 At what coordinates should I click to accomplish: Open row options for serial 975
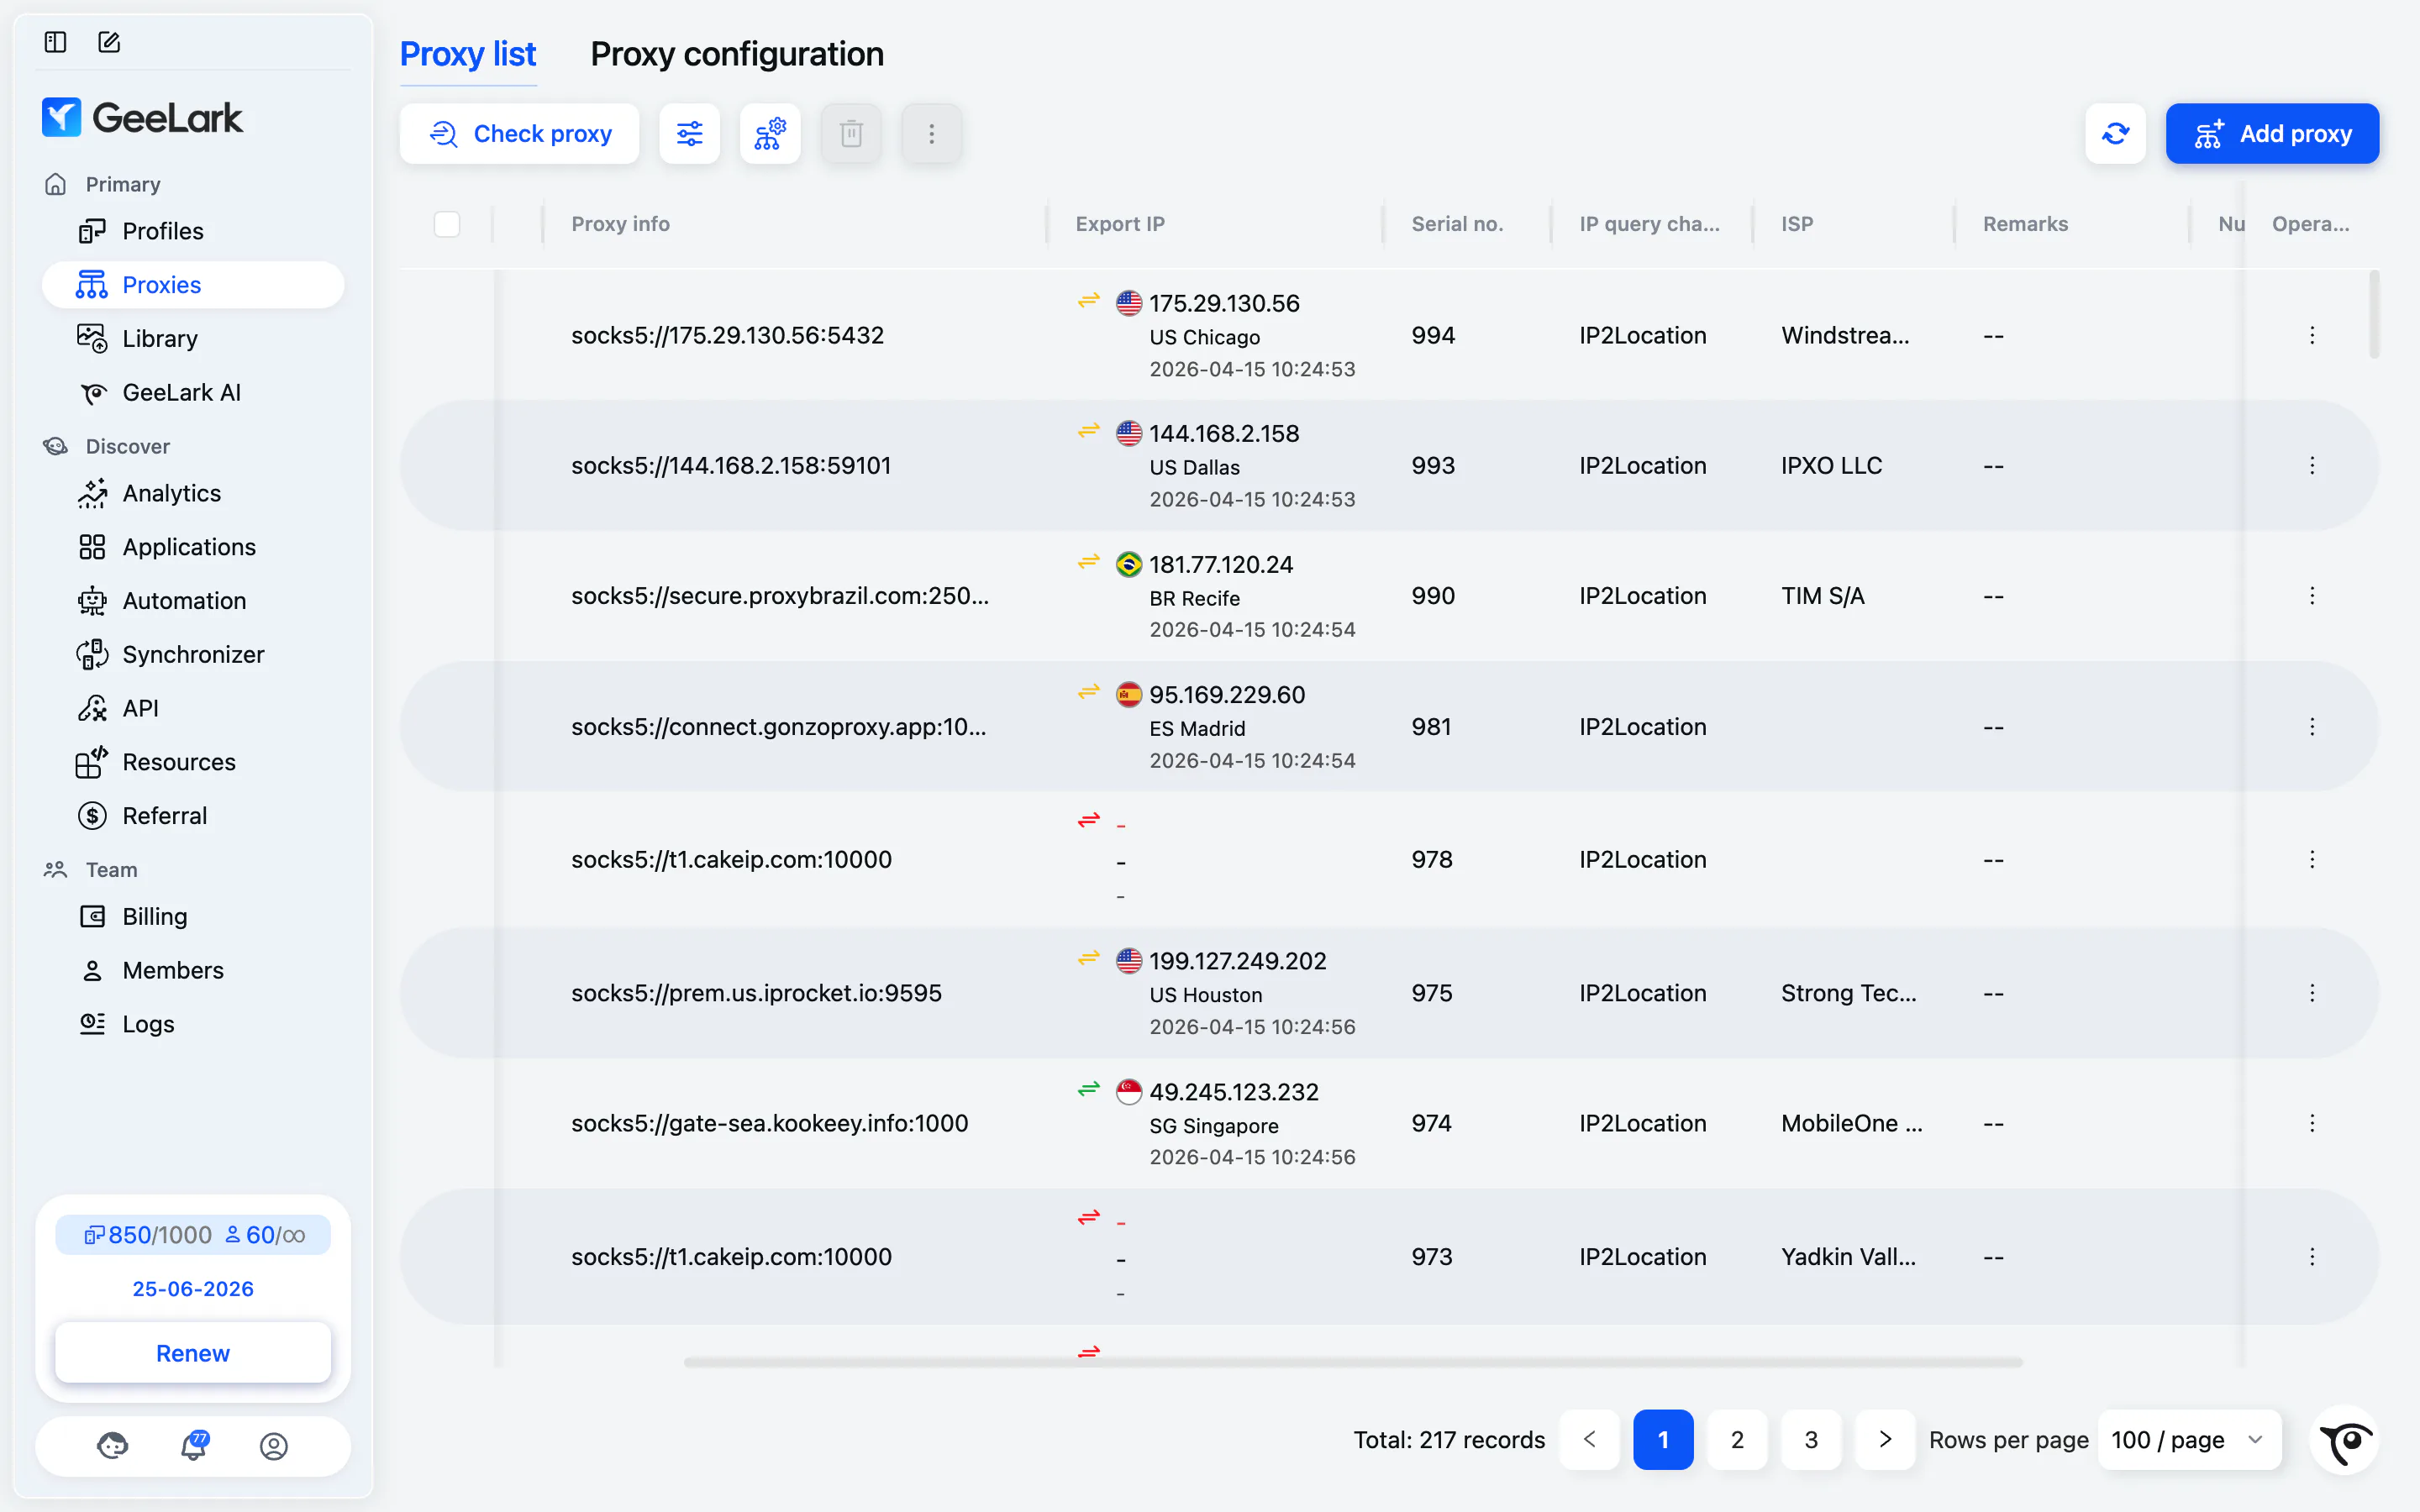click(x=2312, y=993)
